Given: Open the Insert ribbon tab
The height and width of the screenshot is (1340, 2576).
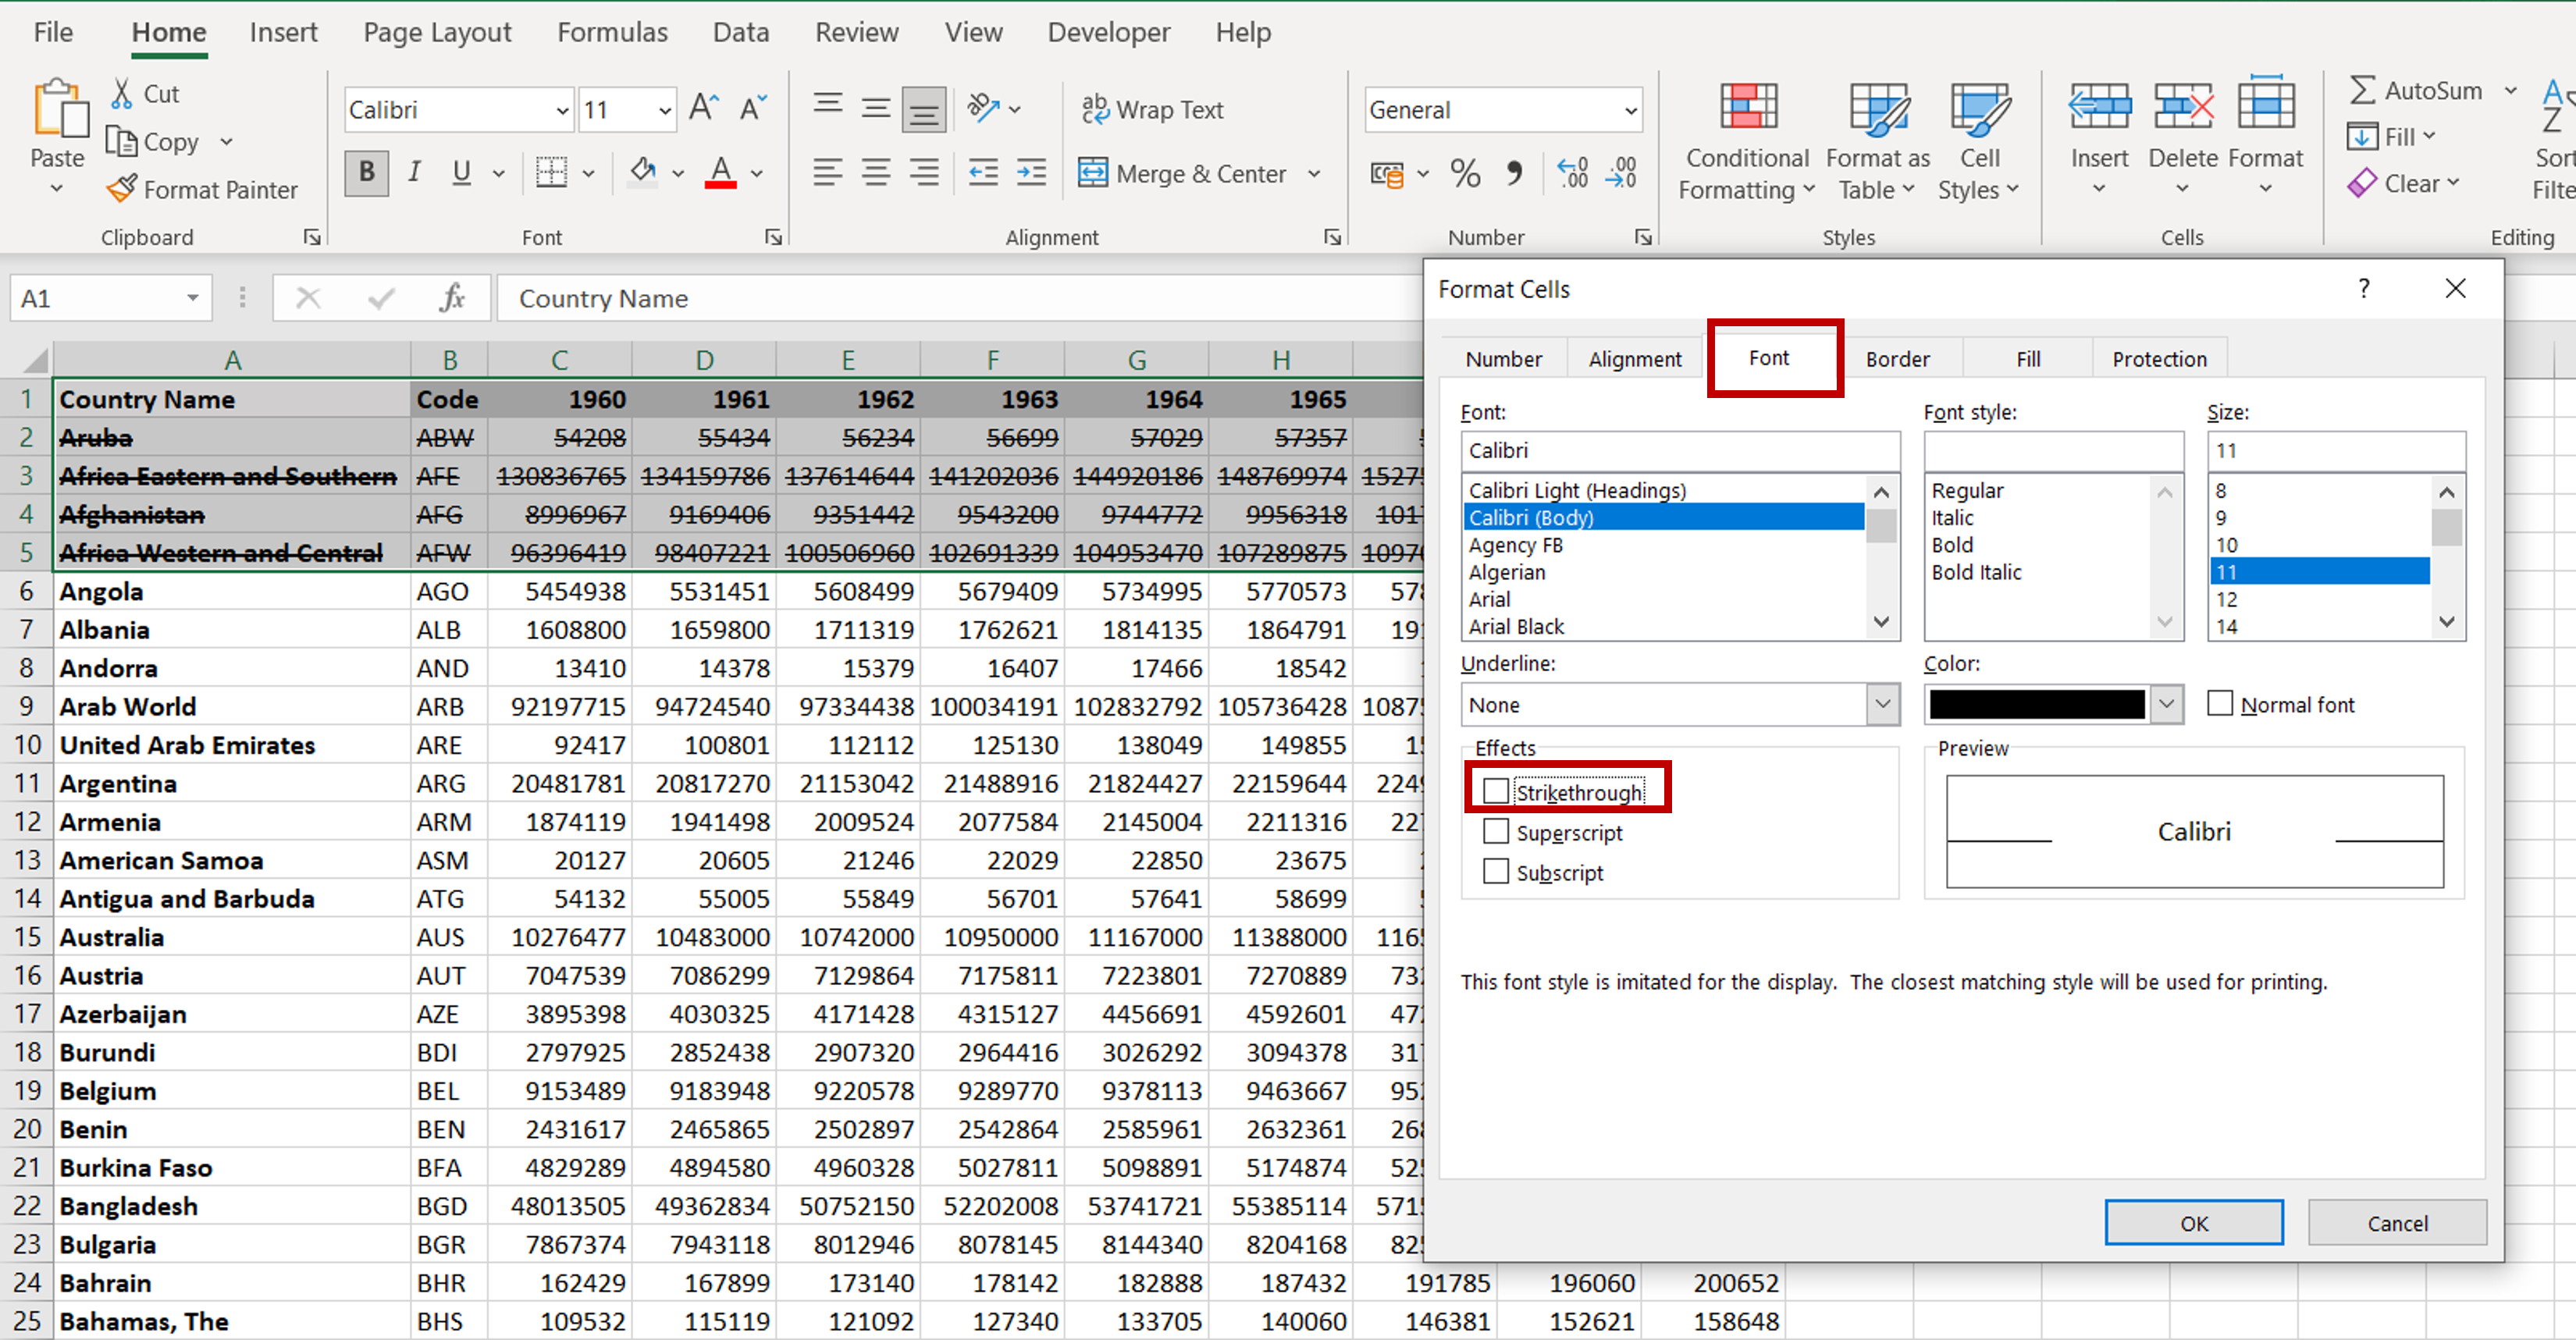Looking at the screenshot, I should [x=283, y=32].
